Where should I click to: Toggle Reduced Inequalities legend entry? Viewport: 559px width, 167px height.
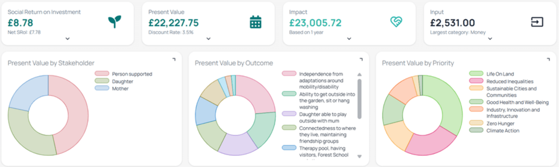pos(509,81)
